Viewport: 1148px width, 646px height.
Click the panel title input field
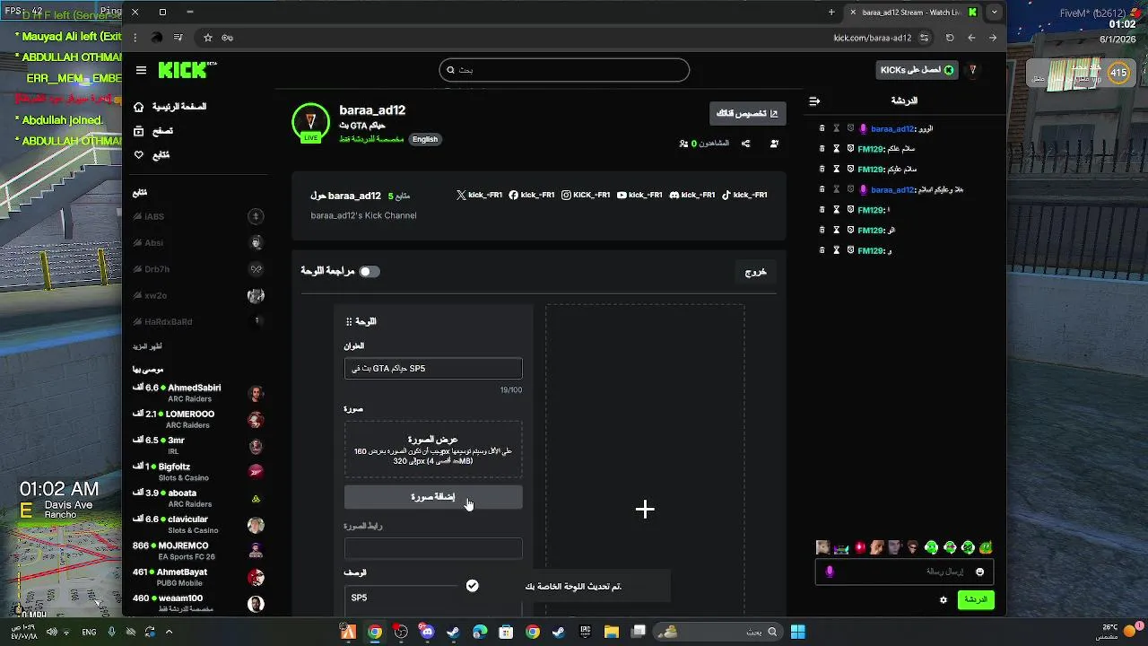click(x=433, y=369)
